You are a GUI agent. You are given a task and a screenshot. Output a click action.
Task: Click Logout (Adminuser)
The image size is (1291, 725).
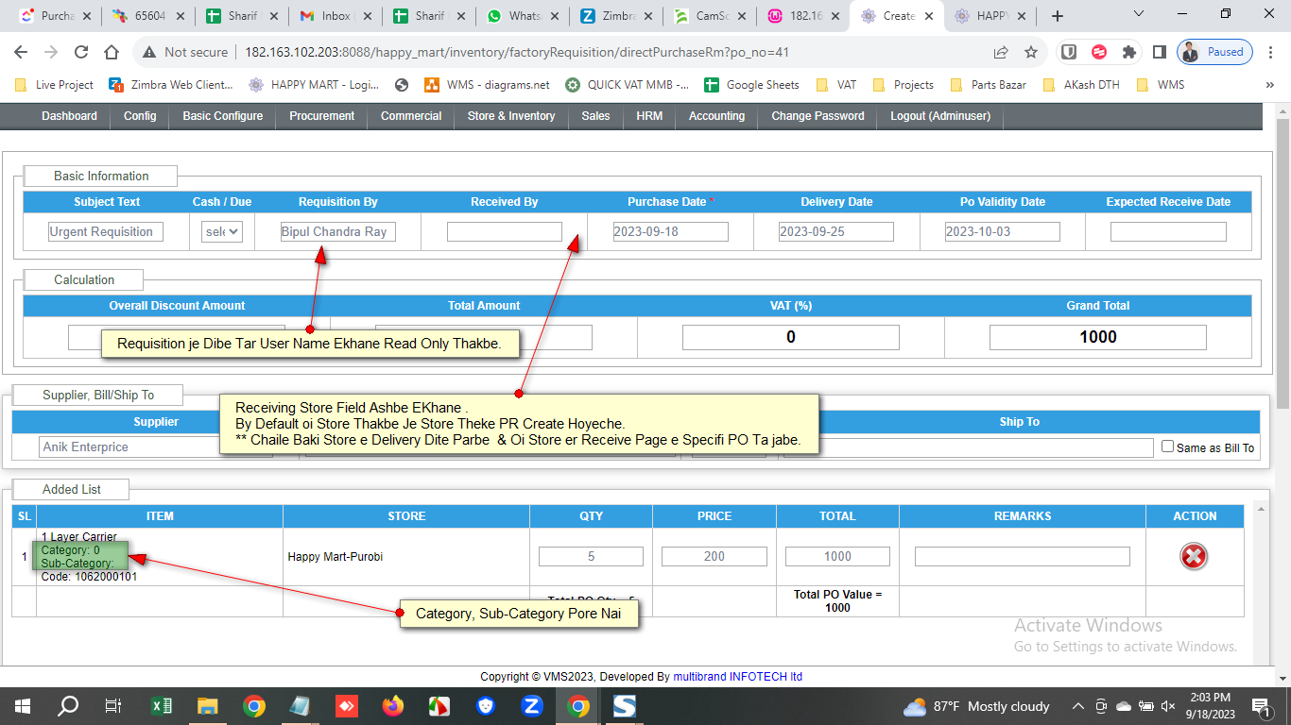pyautogui.click(x=940, y=116)
